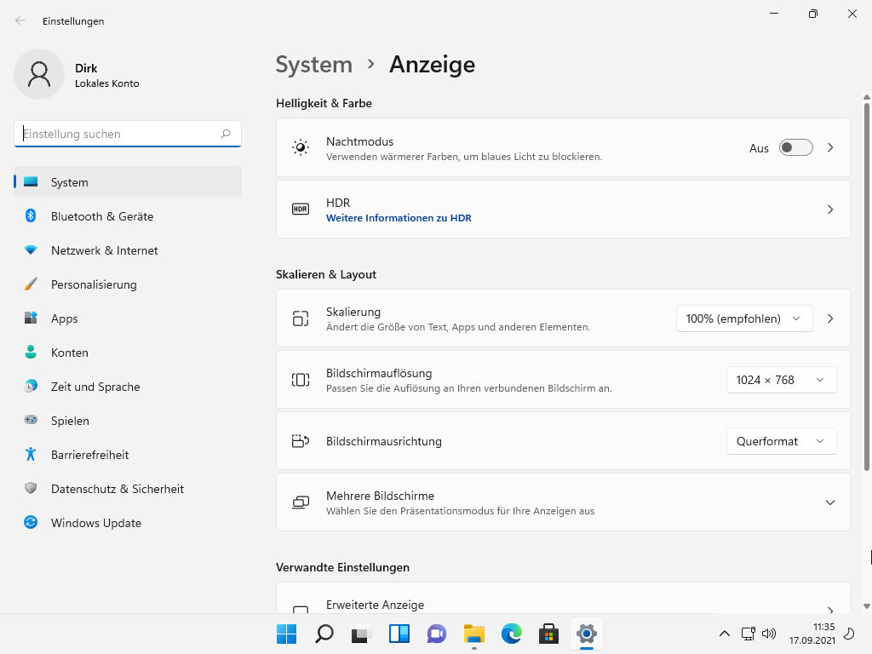Click the Windows Start button

pyautogui.click(x=286, y=634)
